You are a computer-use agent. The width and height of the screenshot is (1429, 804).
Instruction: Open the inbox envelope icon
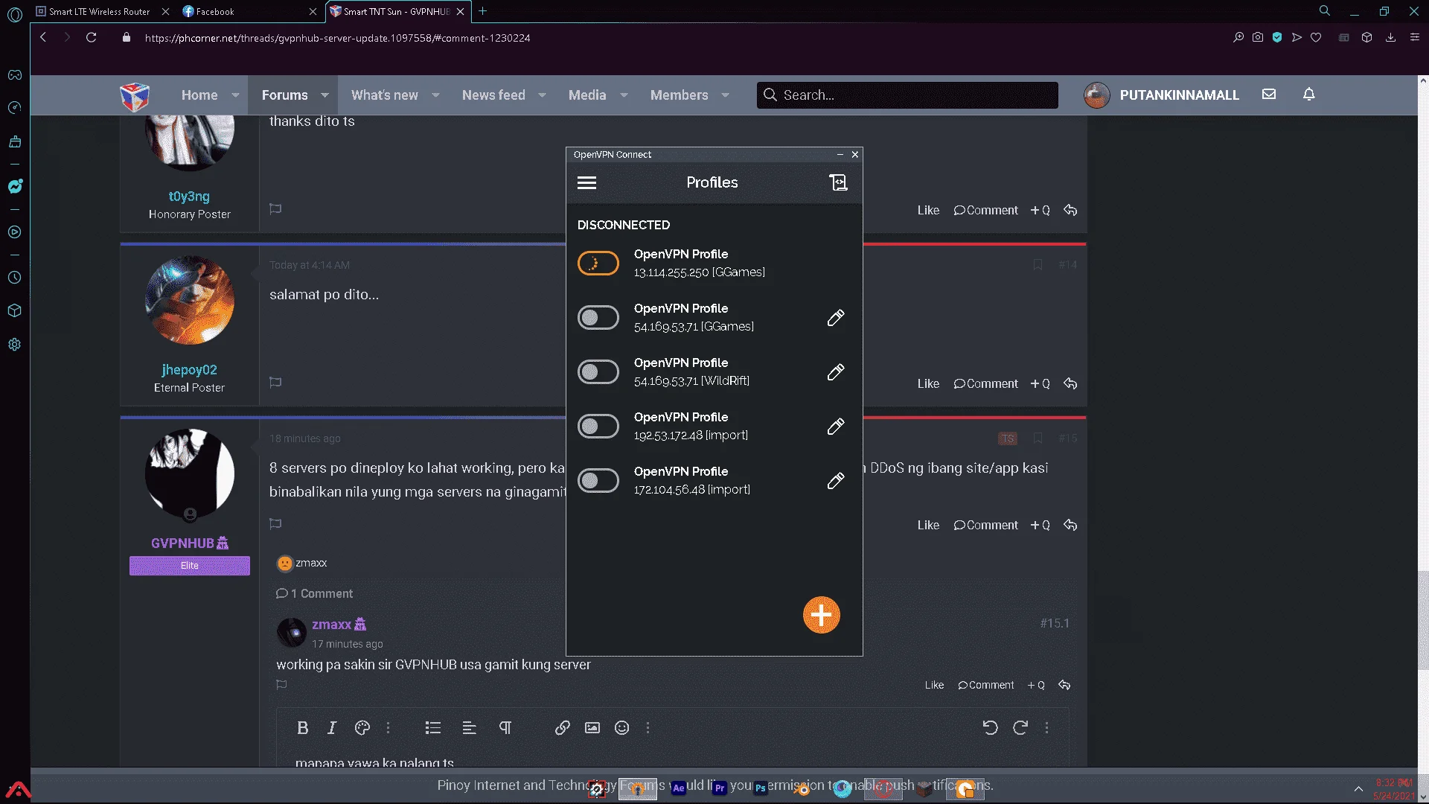coord(1269,95)
